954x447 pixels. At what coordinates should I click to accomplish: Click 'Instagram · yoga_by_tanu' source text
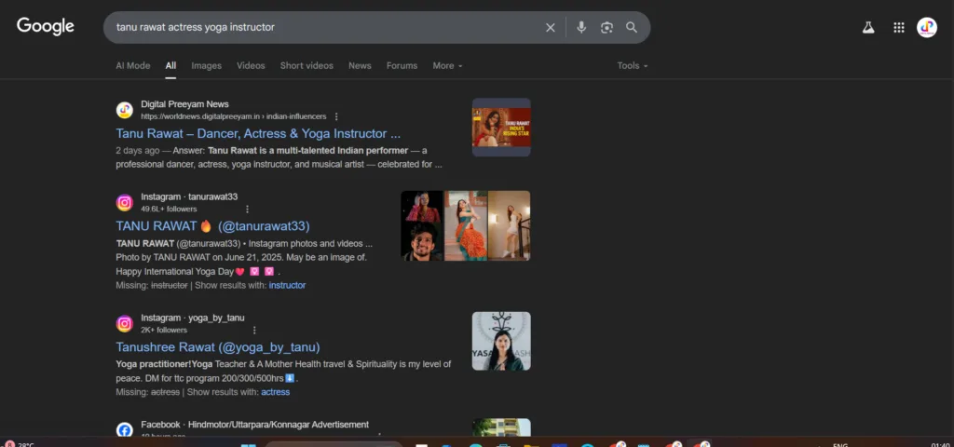tap(193, 318)
